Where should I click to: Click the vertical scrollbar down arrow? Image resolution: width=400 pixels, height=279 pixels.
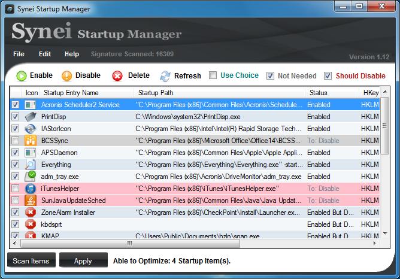(385, 233)
